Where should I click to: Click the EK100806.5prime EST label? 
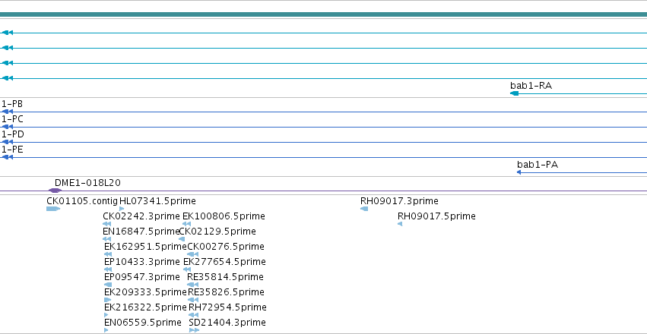224,216
